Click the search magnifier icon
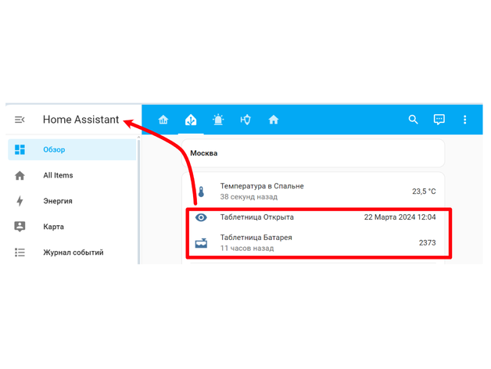This screenshot has height=369, width=491. click(414, 120)
